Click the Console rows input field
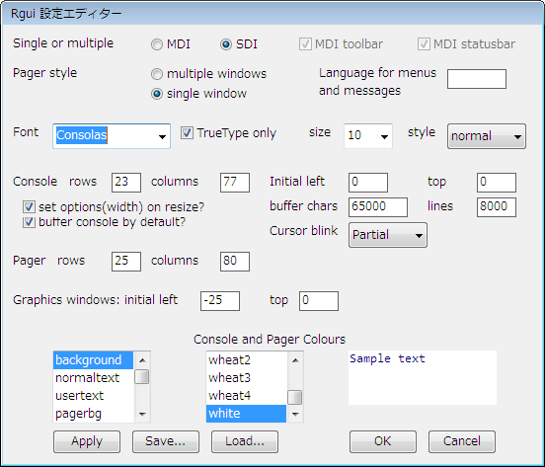The width and height of the screenshot is (545, 467). click(x=126, y=183)
